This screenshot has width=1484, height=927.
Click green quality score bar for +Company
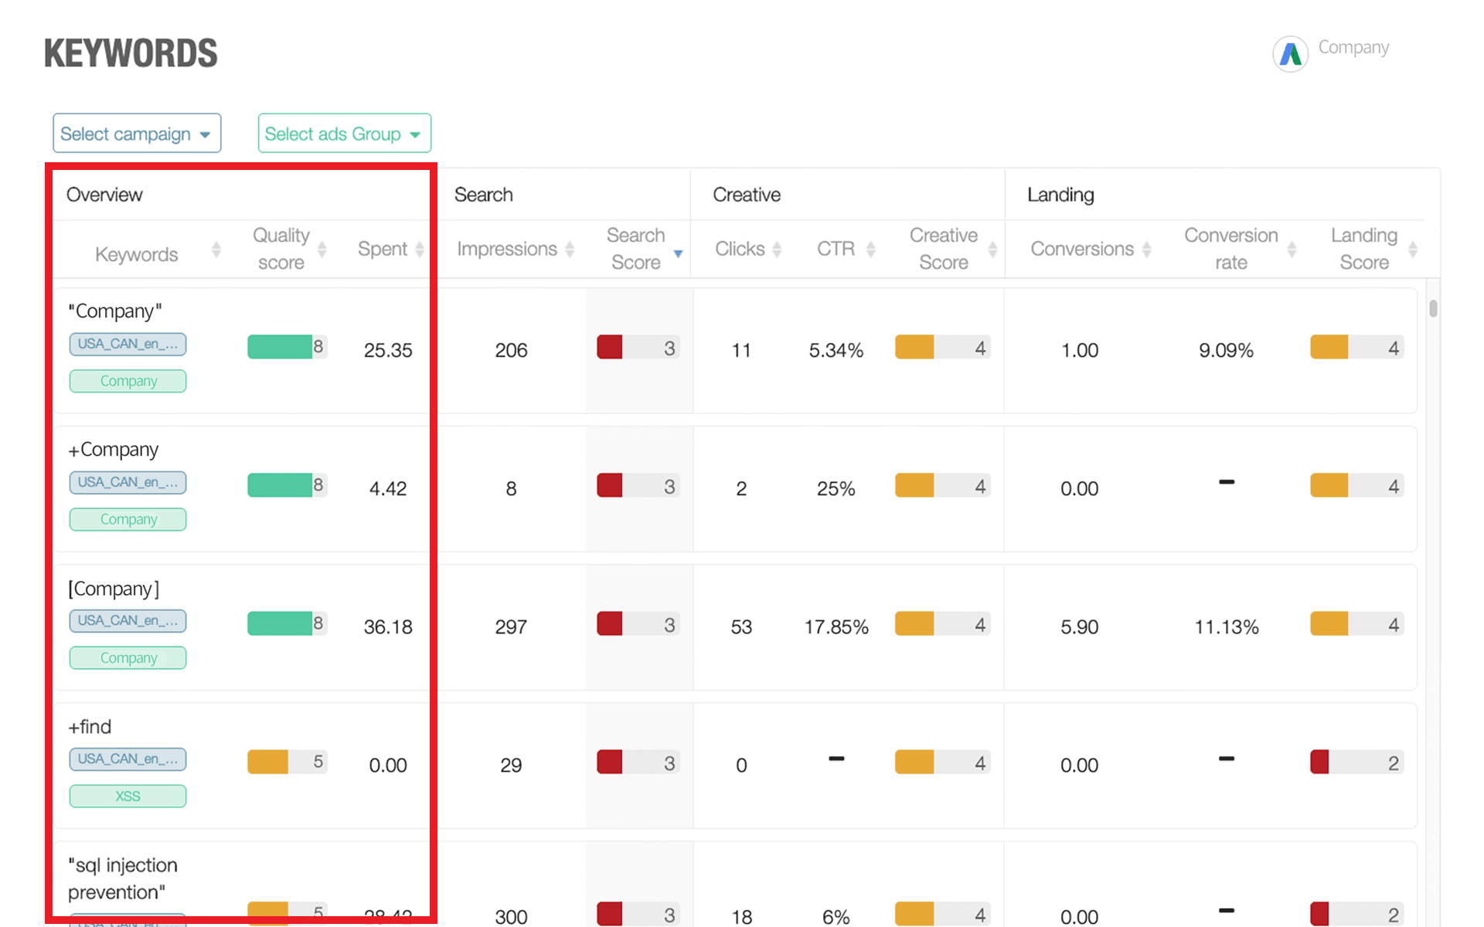[x=280, y=485]
